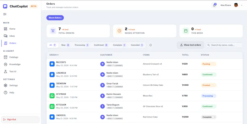Open the Complete status dropdown for CWOXED3L

point(209,117)
